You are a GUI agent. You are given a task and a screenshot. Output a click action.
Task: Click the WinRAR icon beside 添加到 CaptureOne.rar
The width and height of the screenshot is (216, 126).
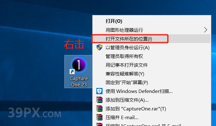99,109
